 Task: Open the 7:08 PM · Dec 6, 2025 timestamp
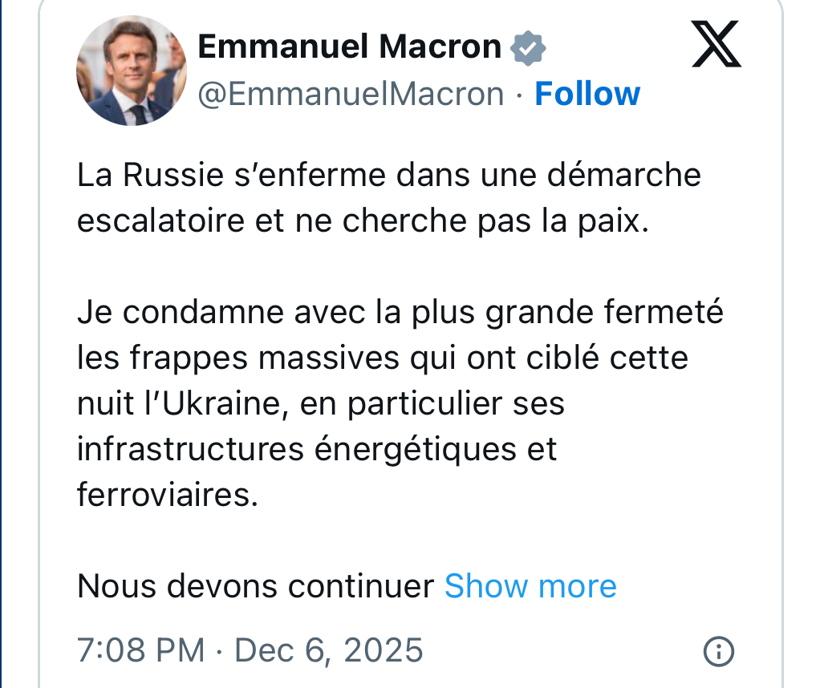click(x=250, y=649)
